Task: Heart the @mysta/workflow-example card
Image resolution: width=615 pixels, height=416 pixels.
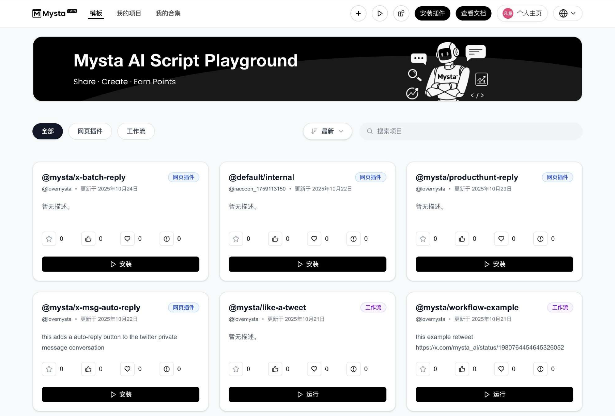Action: click(x=501, y=369)
